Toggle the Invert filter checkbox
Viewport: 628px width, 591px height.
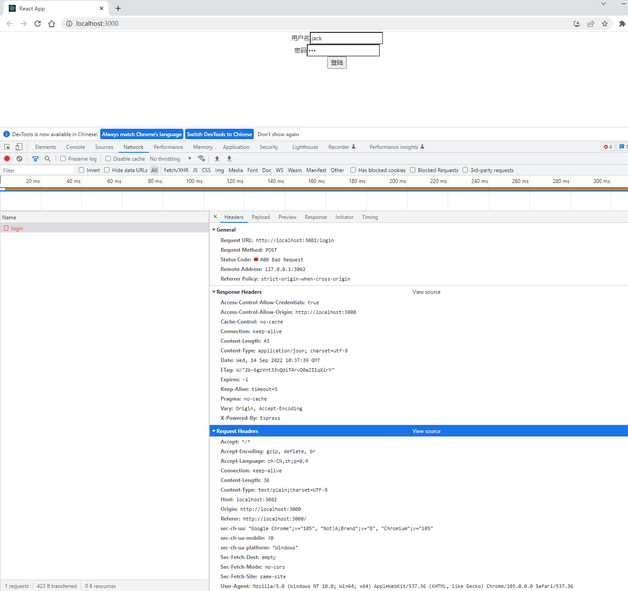(x=81, y=170)
